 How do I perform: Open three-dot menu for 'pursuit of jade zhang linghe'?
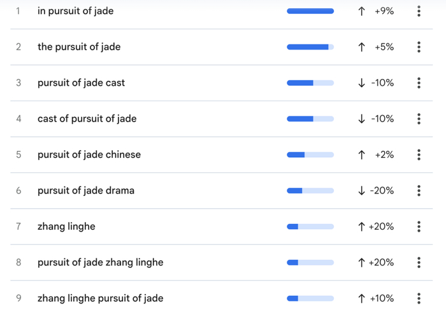[x=419, y=262]
